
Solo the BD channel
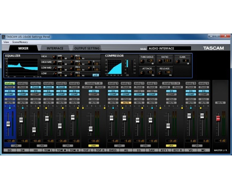click(10, 99)
